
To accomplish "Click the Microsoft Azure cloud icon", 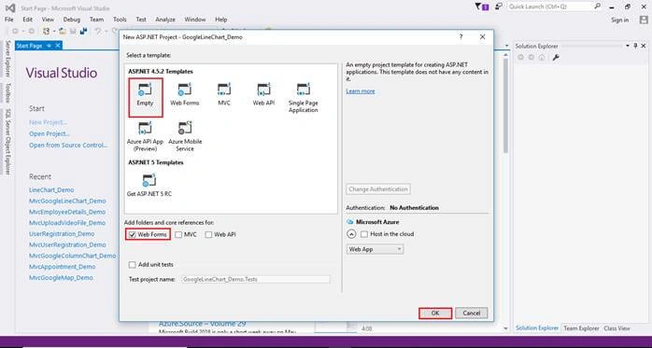I will (349, 222).
